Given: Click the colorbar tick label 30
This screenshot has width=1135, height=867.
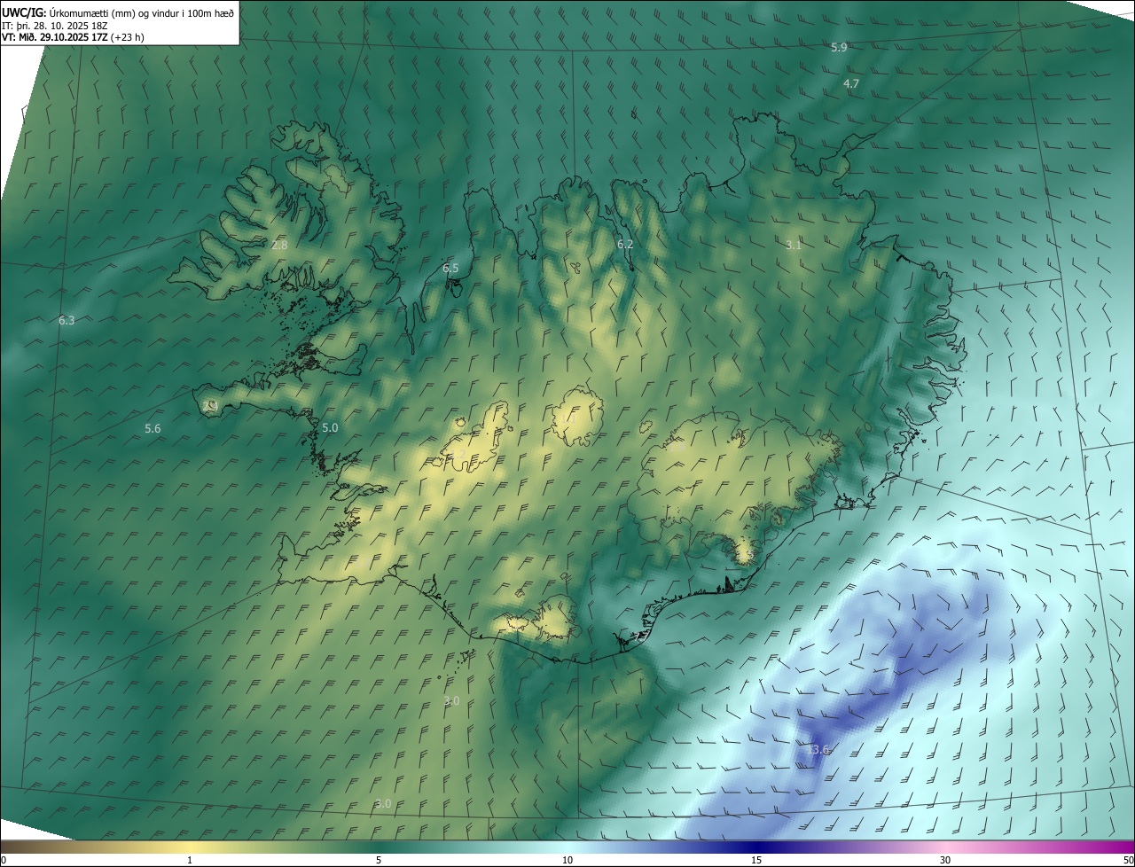Looking at the screenshot, I should tap(945, 860).
